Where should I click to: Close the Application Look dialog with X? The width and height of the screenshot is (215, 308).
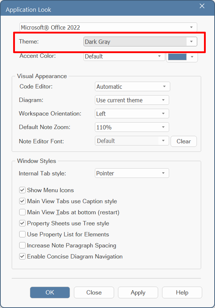click(x=202, y=6)
